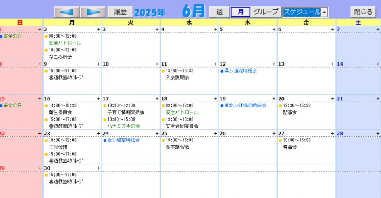Add an event on June 7 with plus

(378, 29)
